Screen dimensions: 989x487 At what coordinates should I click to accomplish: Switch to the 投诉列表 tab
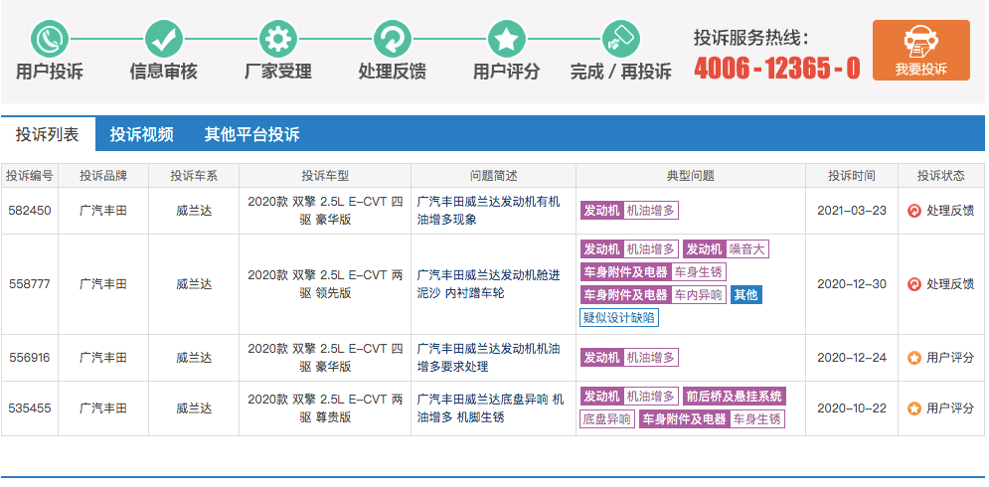click(x=48, y=134)
